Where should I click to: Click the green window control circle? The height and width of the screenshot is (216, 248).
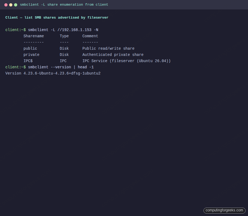tap(16, 5)
